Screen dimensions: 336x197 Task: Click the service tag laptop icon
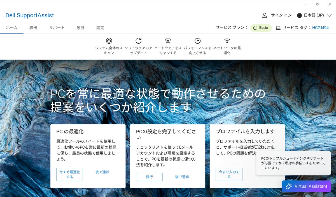[278, 28]
